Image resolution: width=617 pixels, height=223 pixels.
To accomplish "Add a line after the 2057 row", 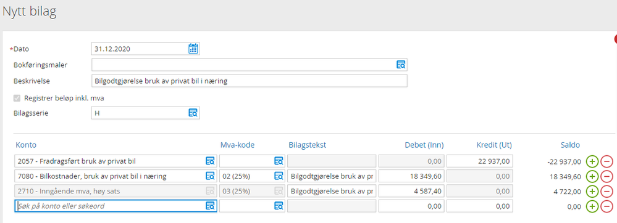I will pyautogui.click(x=592, y=161).
